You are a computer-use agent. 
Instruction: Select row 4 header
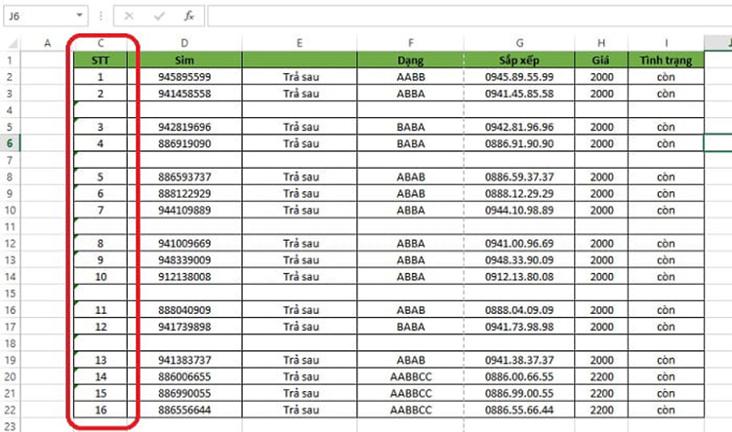[11, 110]
